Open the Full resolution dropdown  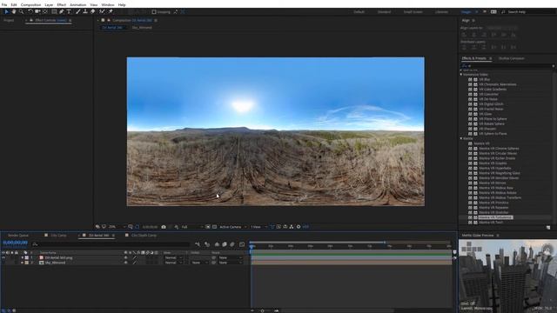(x=192, y=227)
